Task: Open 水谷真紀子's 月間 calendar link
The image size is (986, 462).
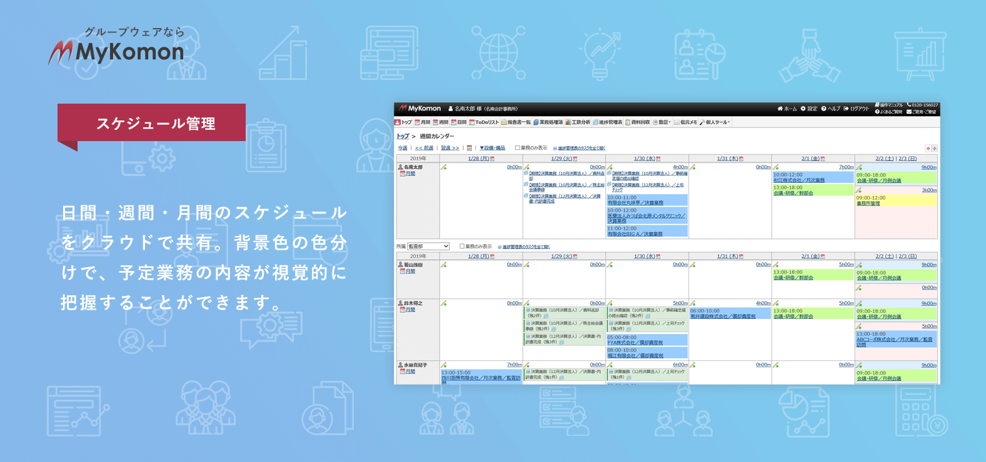Action: point(410,371)
